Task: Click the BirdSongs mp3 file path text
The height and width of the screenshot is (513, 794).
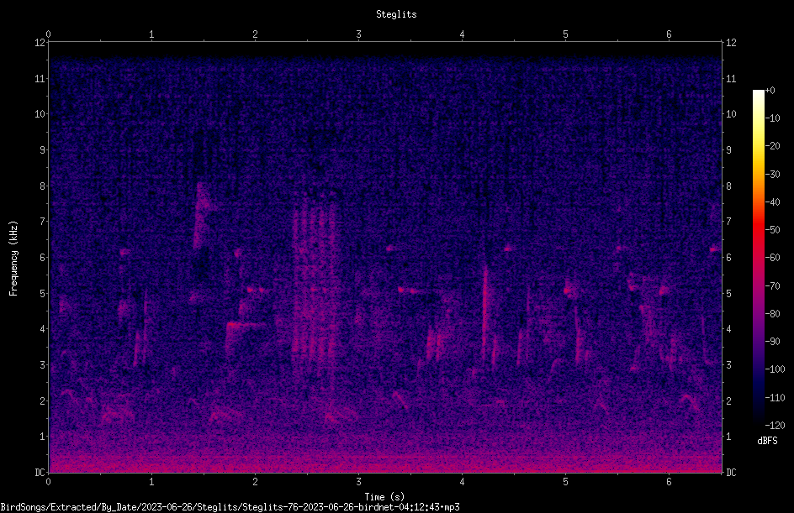Action: [x=230, y=507]
